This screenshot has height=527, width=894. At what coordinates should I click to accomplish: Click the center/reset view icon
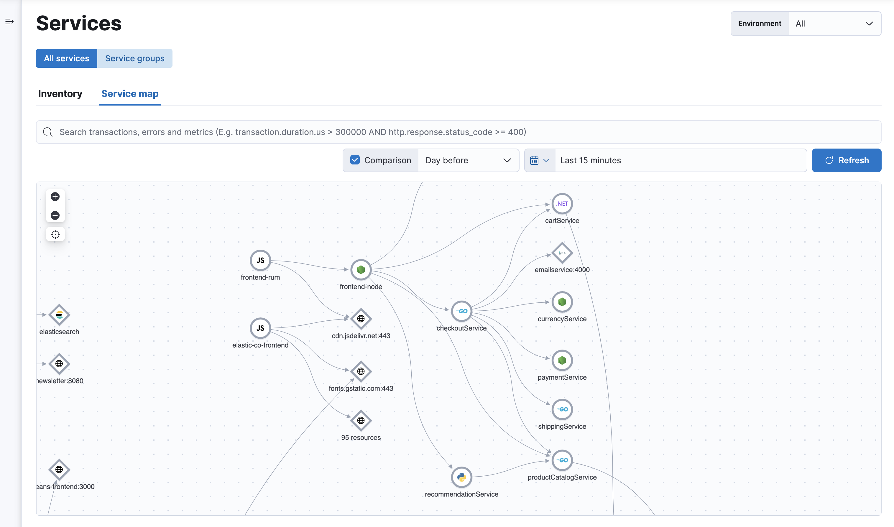(x=55, y=234)
